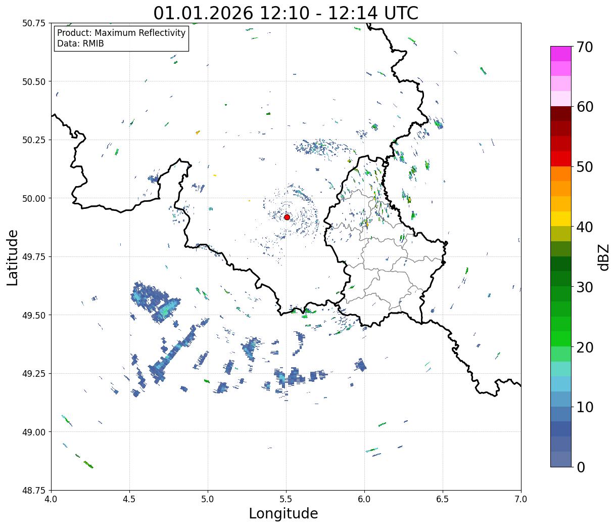Click the latitude tick label 50.00
This screenshot has width=616, height=526.
pos(34,198)
